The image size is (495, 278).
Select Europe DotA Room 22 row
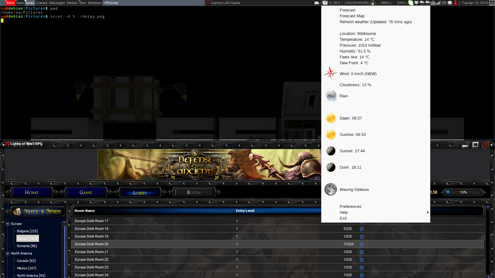pyautogui.click(x=278, y=259)
